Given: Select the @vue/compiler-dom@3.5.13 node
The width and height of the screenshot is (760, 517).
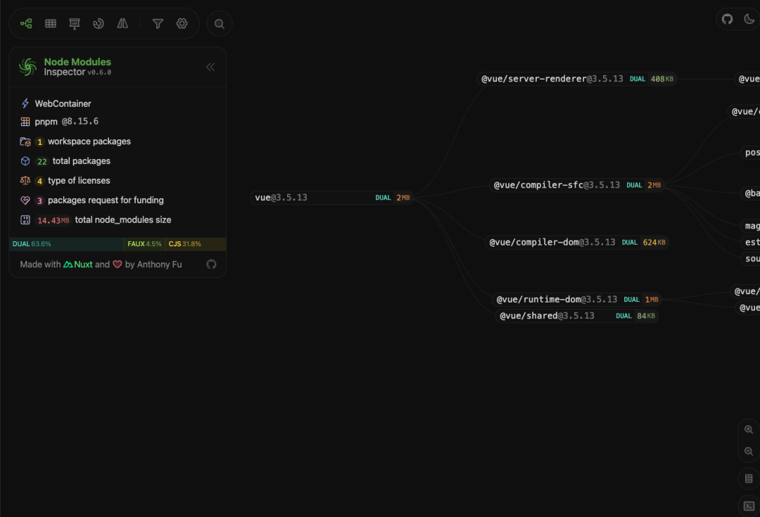Looking at the screenshot, I should (577, 242).
